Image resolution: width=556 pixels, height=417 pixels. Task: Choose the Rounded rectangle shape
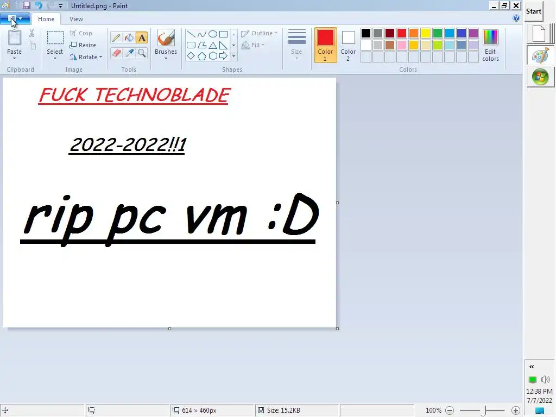point(191,45)
